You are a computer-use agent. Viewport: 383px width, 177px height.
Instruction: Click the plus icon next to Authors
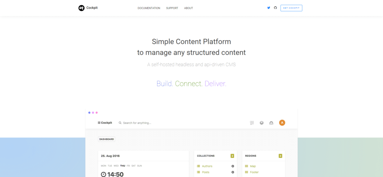tap(233, 166)
